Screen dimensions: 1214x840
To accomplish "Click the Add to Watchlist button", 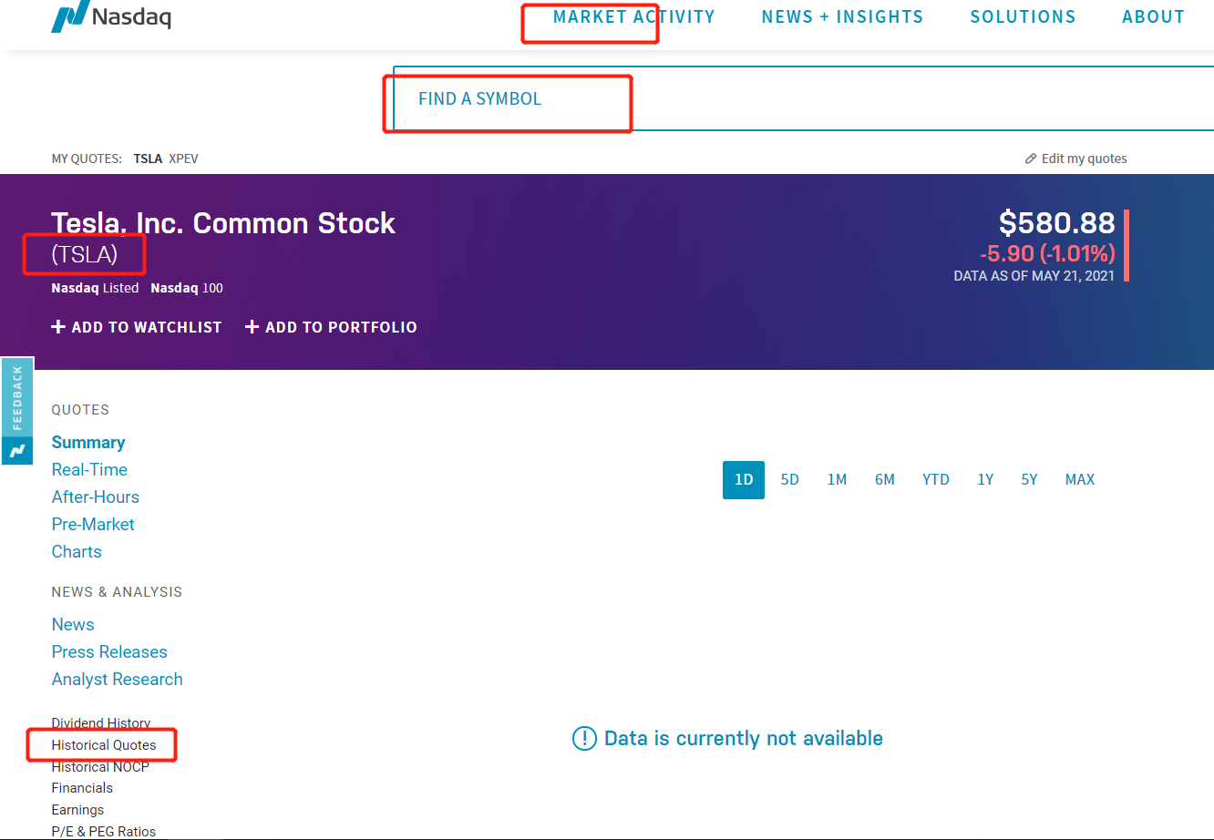I will (137, 327).
